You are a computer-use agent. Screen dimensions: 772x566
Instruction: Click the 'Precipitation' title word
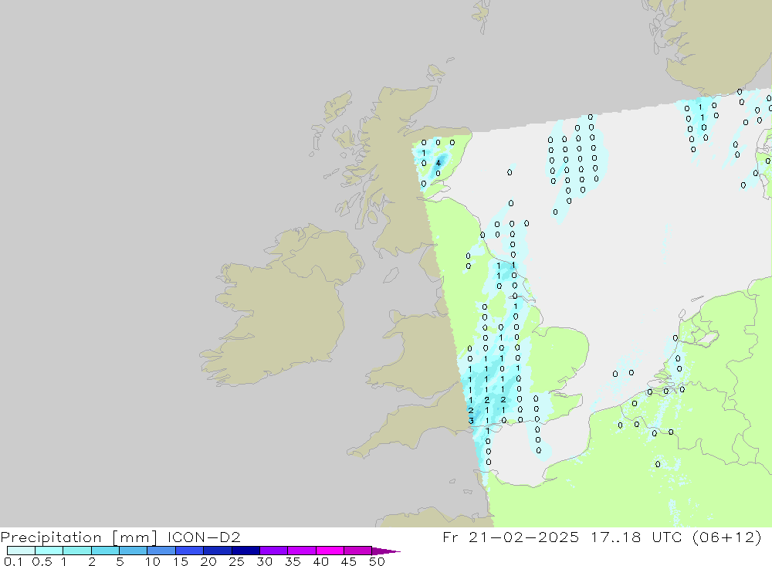[51, 537]
